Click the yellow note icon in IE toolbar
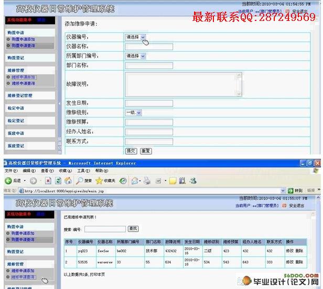The width and height of the screenshot is (323, 289). (173, 181)
